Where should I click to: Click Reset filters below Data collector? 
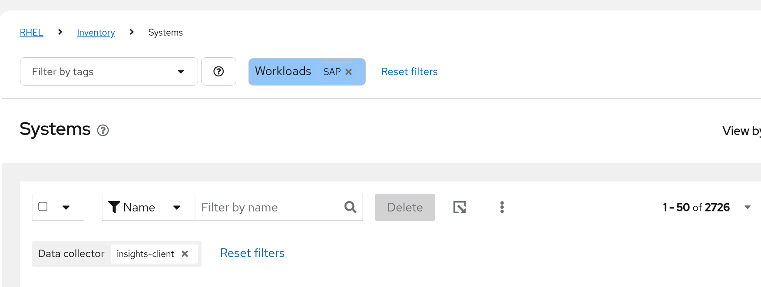point(252,253)
